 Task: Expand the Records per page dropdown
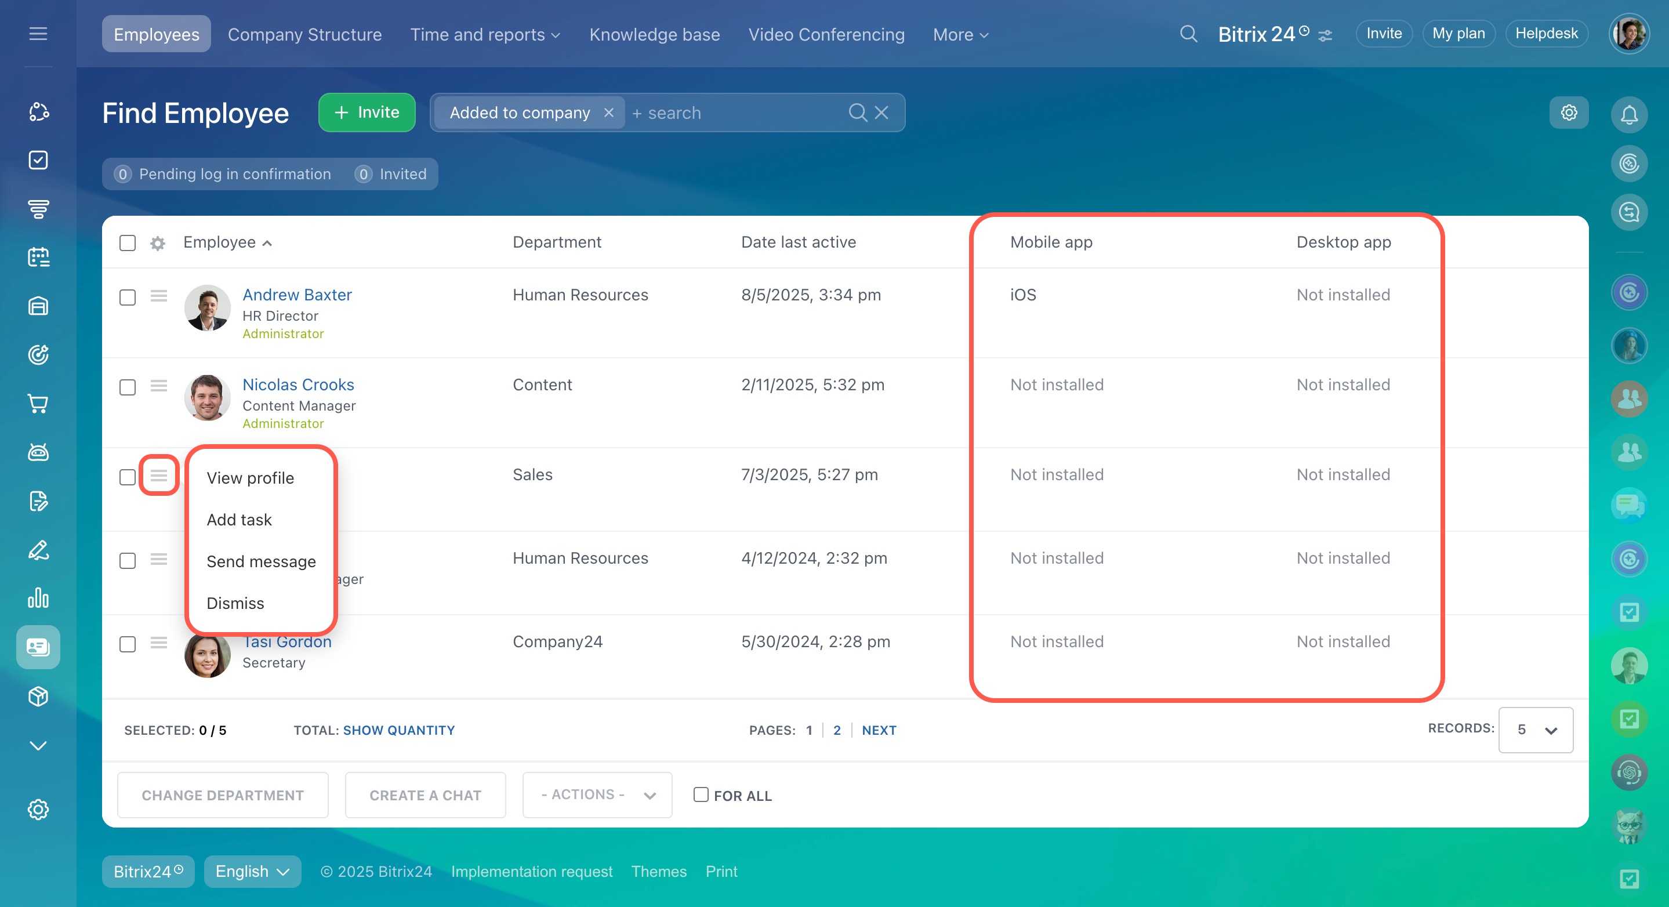[x=1535, y=730]
